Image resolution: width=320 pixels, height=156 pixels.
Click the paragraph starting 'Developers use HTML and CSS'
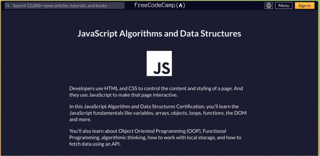point(156,92)
